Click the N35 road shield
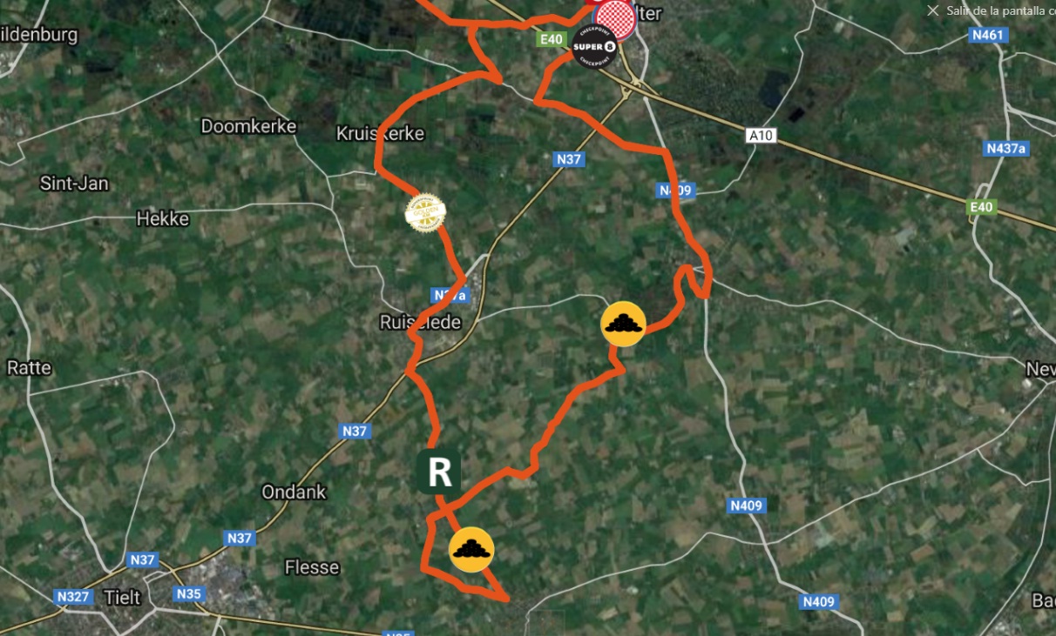The image size is (1056, 636). coord(188,594)
